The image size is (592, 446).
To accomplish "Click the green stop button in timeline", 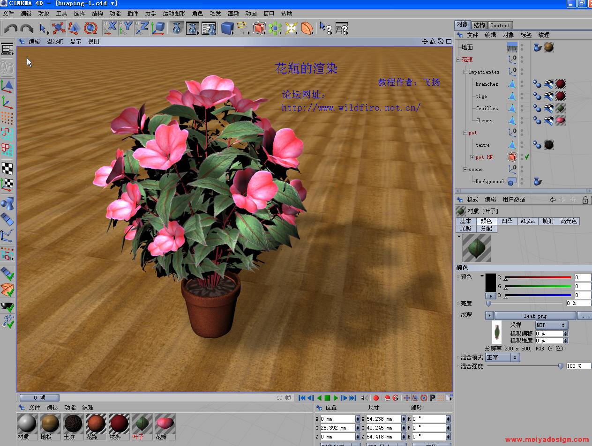I will point(328,398).
